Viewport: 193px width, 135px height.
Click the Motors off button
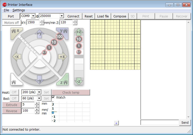pos(12,23)
